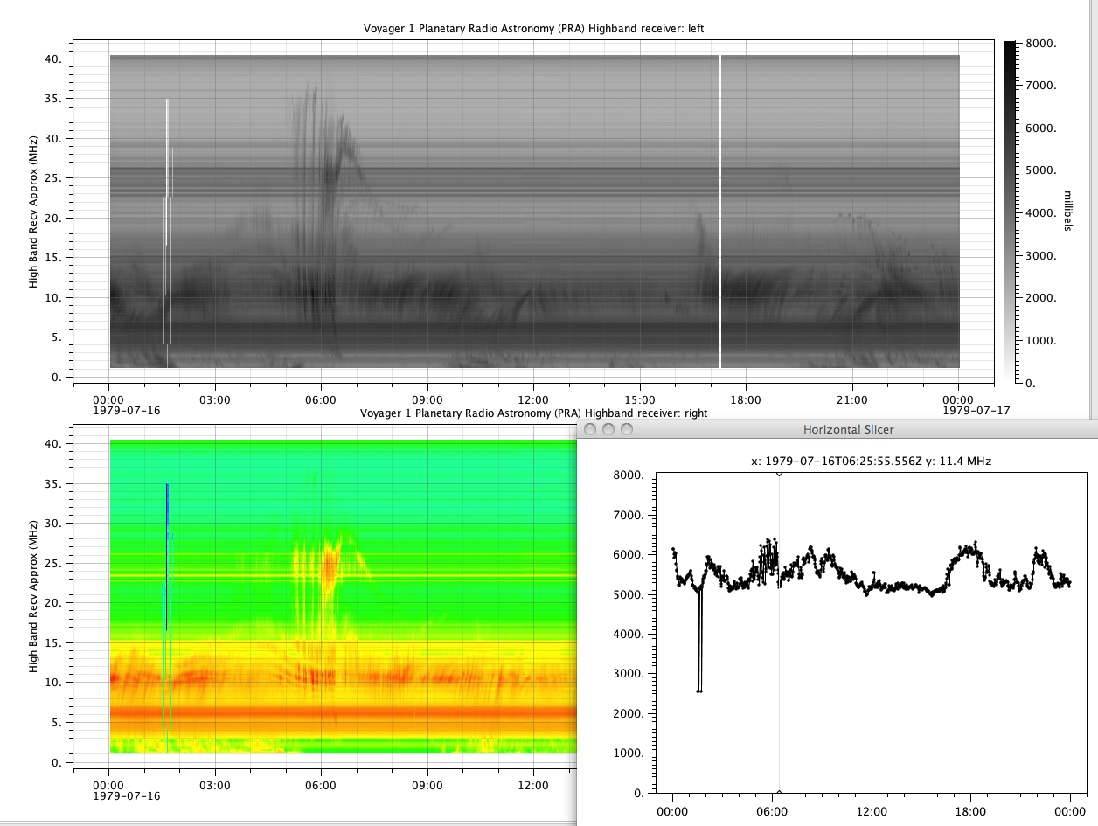Click the top diamond cursor marker in slicer plot
The width and height of the screenshot is (1098, 826).
coord(779,473)
